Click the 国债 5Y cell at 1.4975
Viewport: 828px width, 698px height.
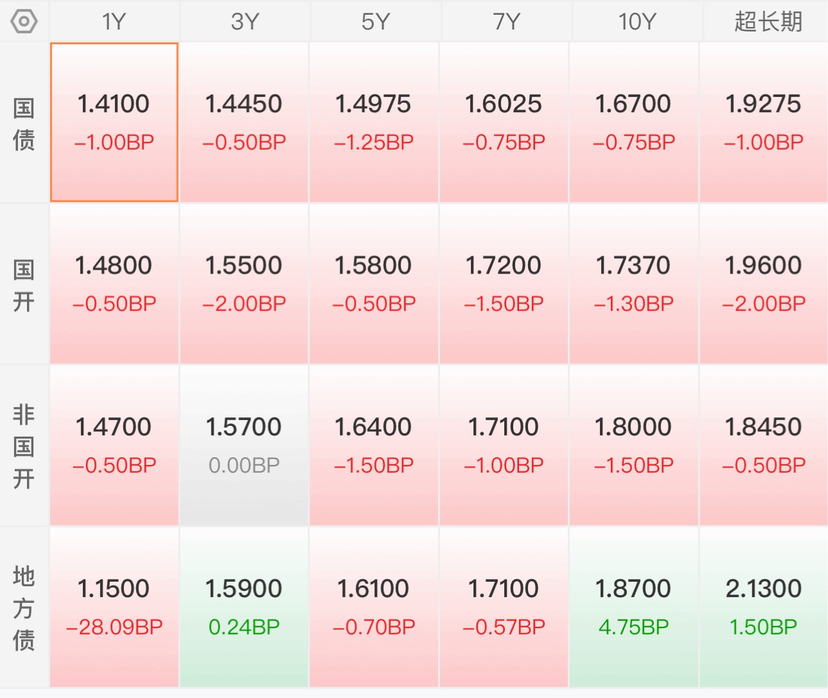pos(374,123)
